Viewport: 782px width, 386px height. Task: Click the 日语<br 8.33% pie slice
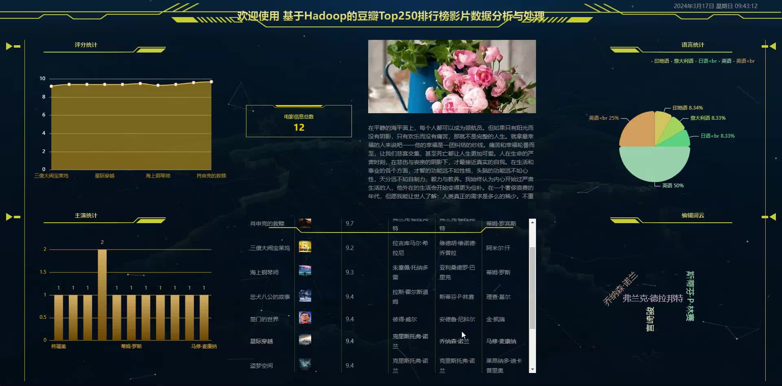(x=677, y=140)
